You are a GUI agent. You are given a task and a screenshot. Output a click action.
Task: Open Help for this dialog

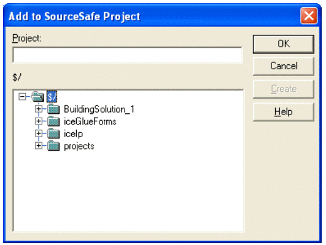pos(284,112)
